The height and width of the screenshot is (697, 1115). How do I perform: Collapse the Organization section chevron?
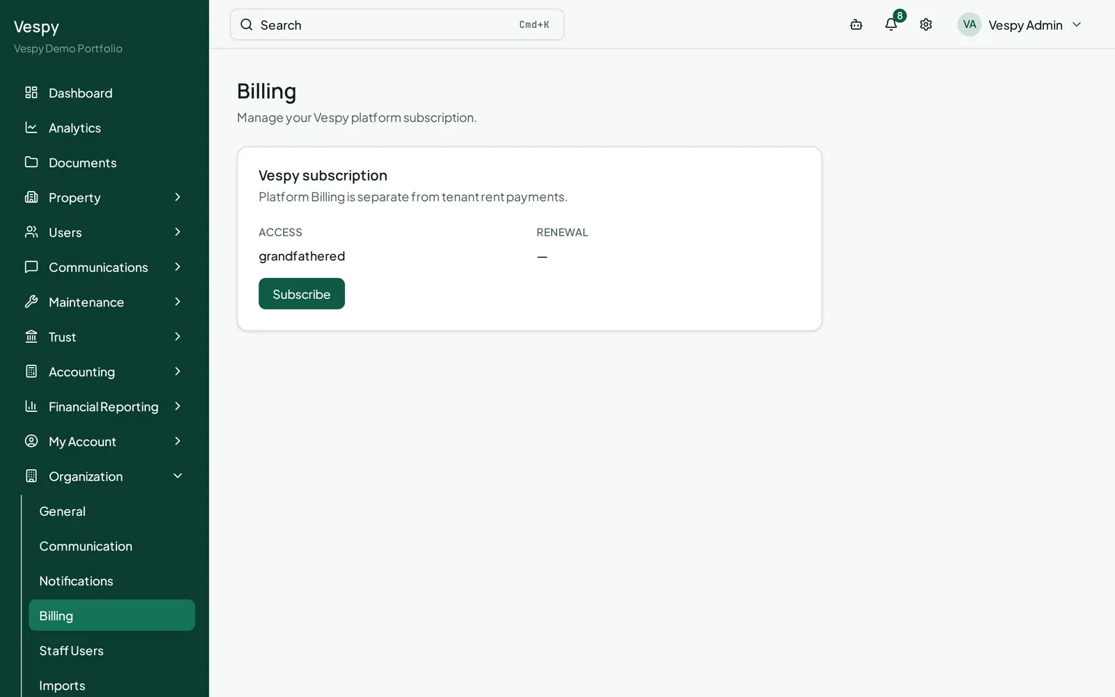click(x=178, y=476)
